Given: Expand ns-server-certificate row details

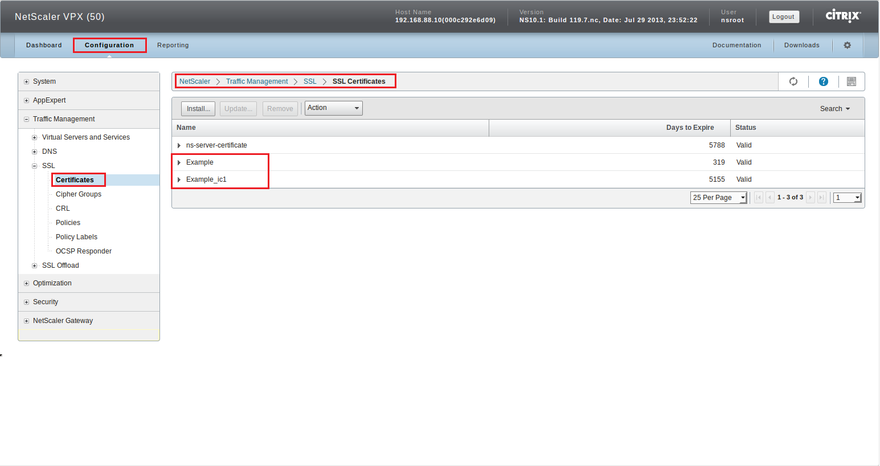Looking at the screenshot, I should 179,145.
